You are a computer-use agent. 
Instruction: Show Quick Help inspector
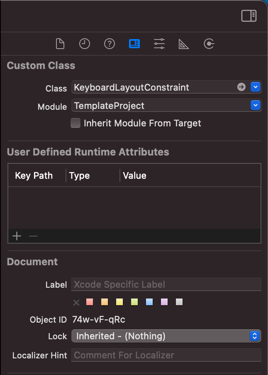[110, 44]
